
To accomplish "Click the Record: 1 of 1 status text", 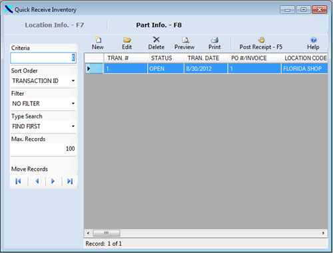I will coord(104,244).
